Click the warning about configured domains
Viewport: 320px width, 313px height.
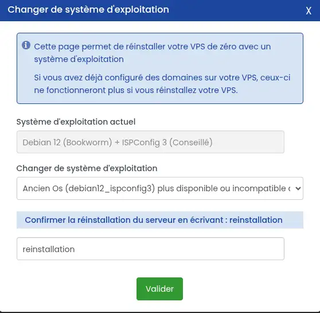pyautogui.click(x=162, y=84)
